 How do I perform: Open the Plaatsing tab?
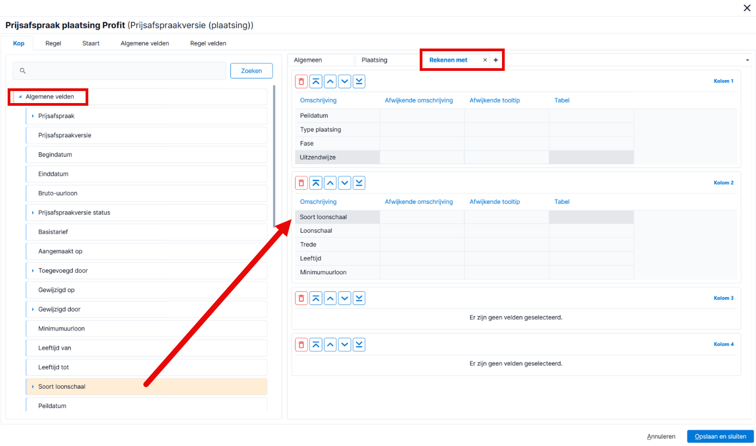click(x=374, y=60)
